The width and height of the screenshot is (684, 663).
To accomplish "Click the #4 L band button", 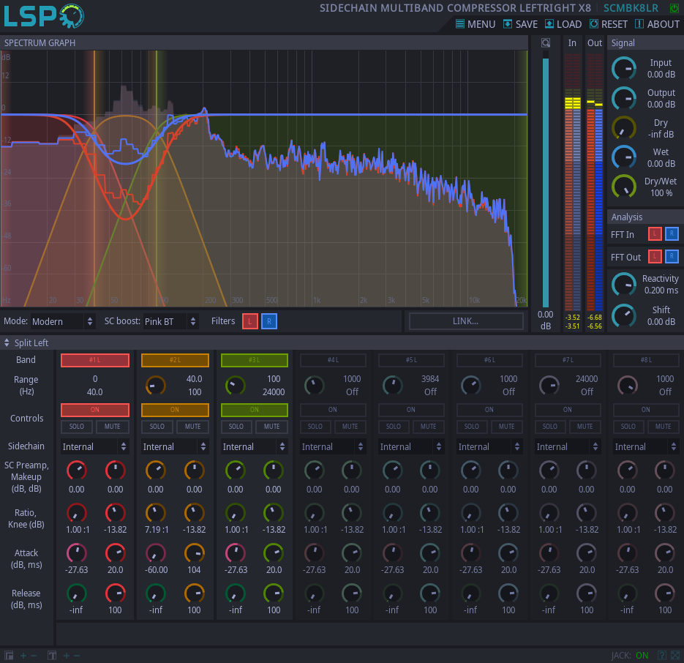I will click(333, 360).
